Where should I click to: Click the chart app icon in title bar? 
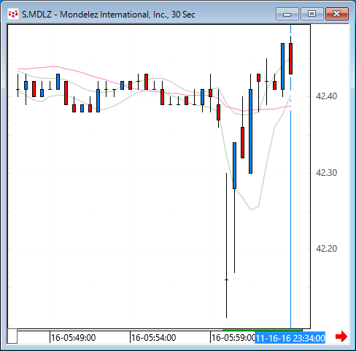(13, 14)
